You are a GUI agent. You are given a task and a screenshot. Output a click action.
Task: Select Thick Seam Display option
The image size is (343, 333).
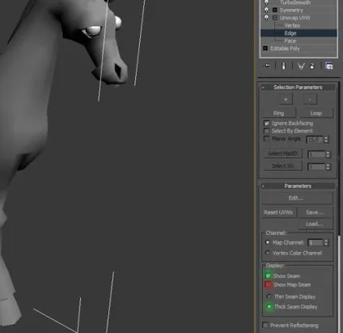[x=269, y=306]
